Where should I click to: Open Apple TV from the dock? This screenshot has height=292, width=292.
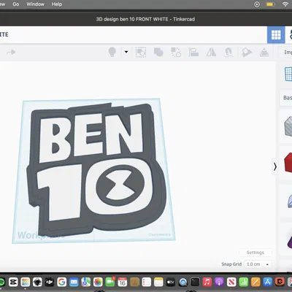tap(171, 282)
